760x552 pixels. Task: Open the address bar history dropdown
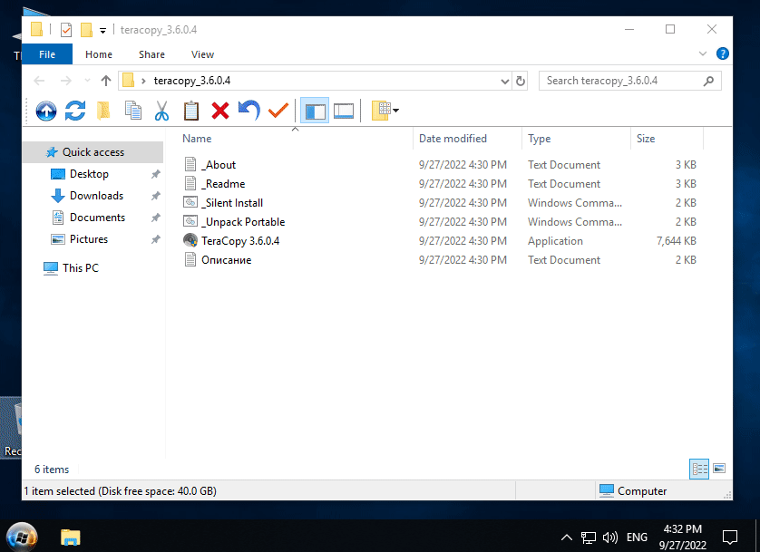pyautogui.click(x=504, y=81)
